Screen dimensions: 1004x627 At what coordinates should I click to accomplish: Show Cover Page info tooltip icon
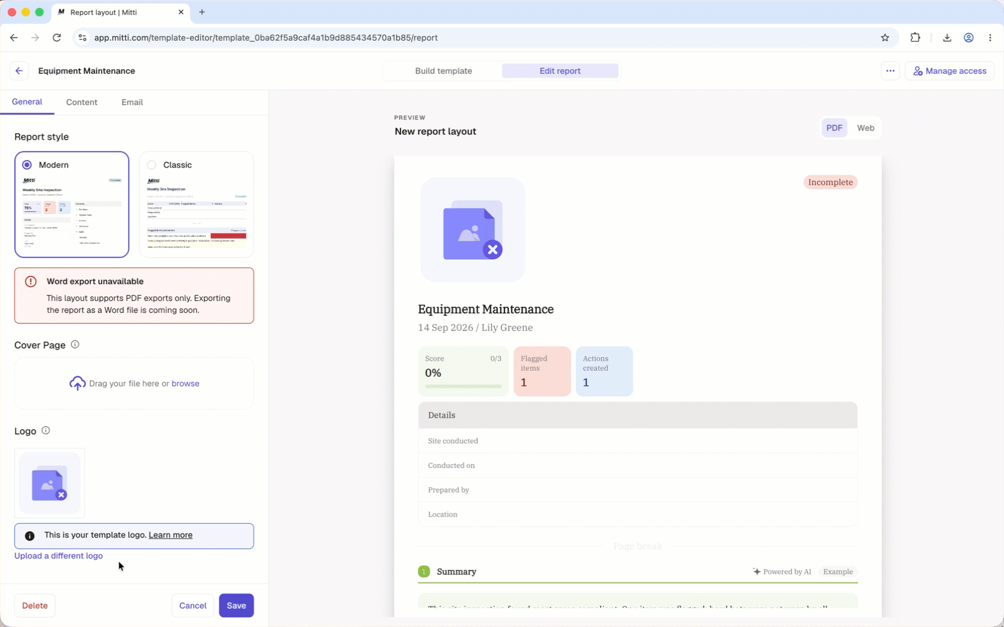pos(75,345)
